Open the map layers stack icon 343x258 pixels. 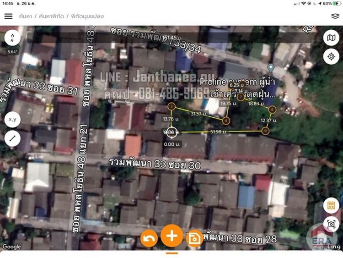click(x=335, y=16)
